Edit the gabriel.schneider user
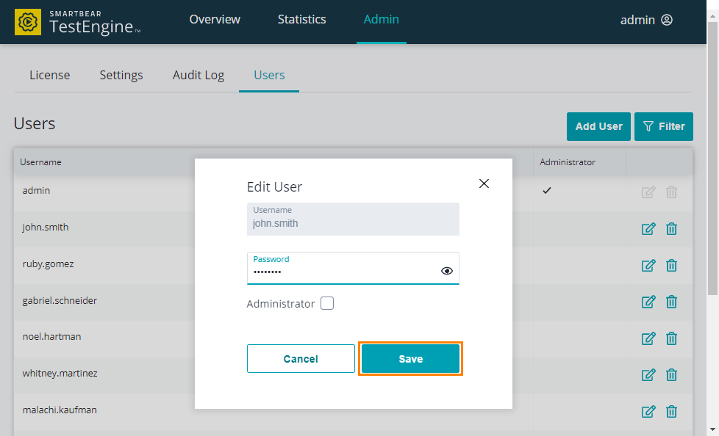This screenshot has width=719, height=436. pyautogui.click(x=648, y=302)
